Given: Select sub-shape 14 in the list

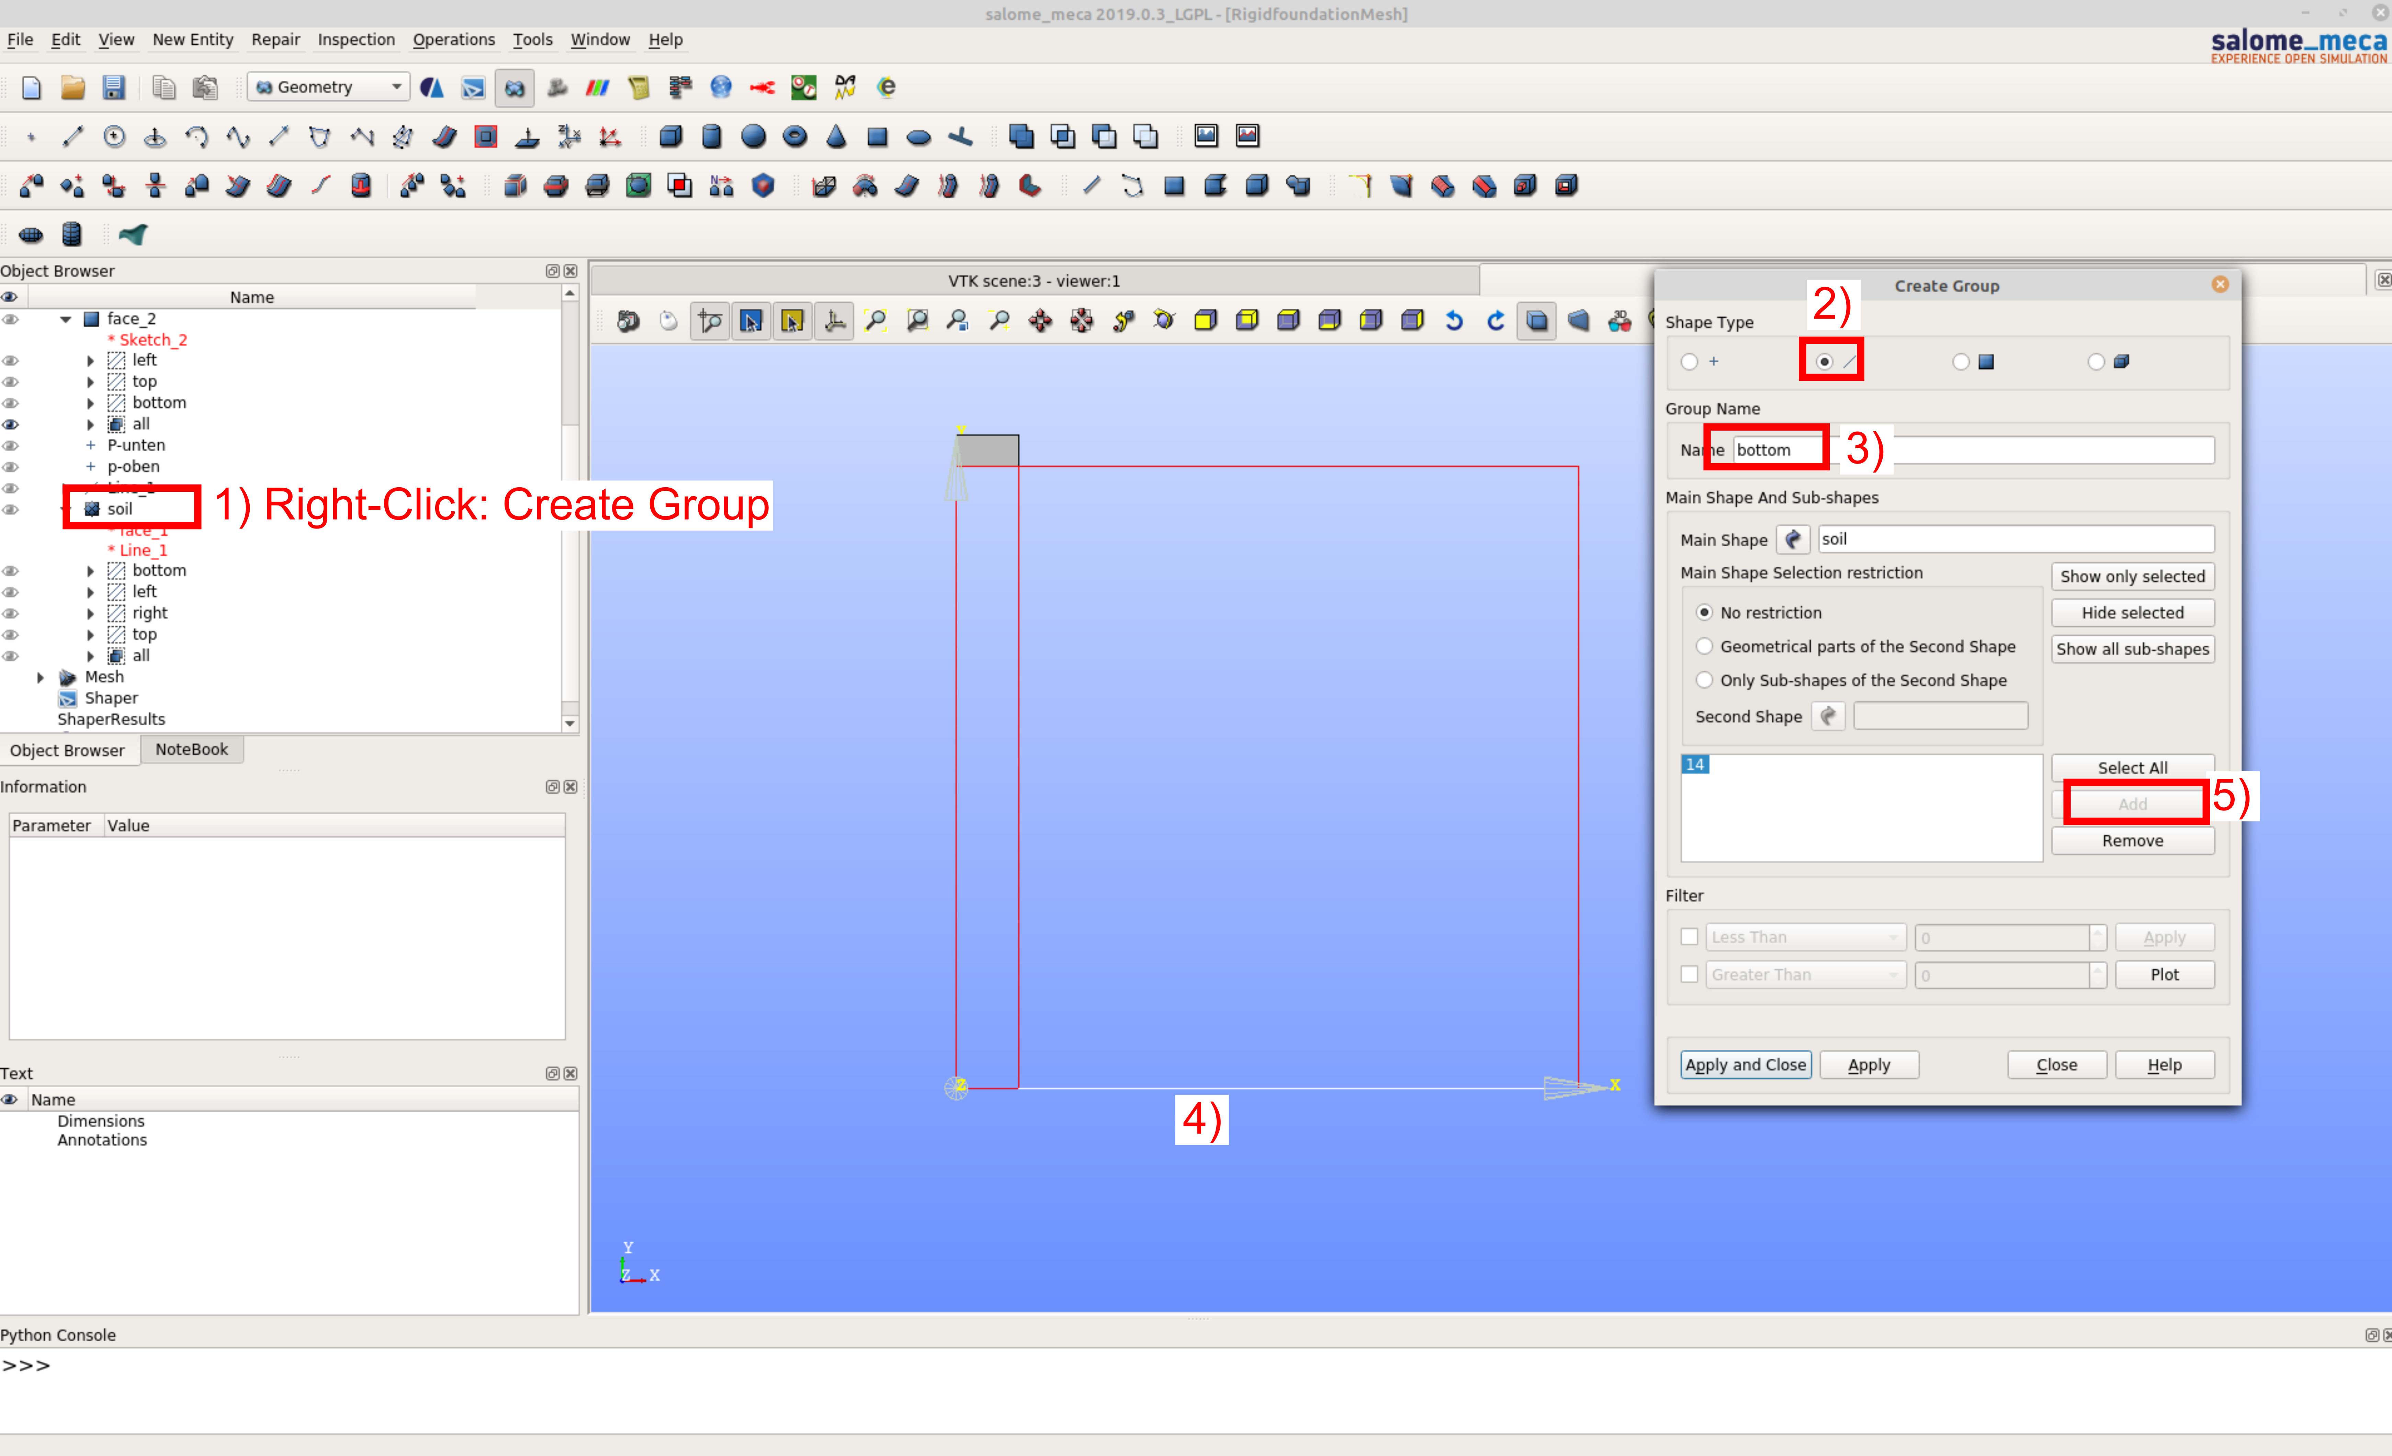Looking at the screenshot, I should [1695, 765].
